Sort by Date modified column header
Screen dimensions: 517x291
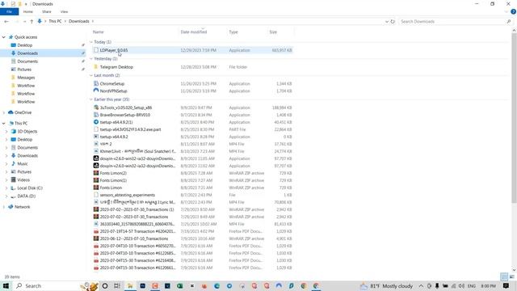(194, 32)
